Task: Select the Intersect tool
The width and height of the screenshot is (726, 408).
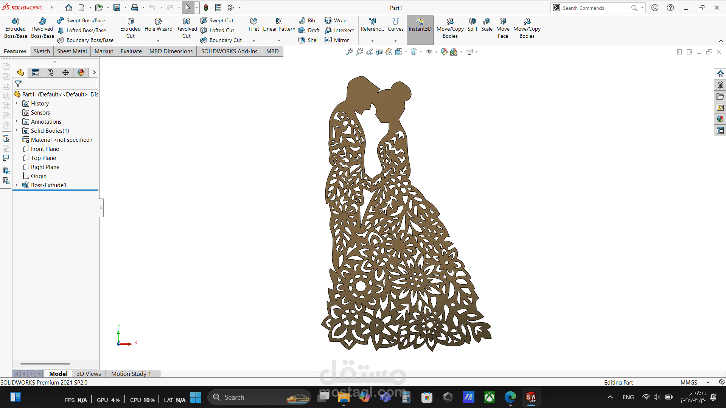Action: click(339, 30)
